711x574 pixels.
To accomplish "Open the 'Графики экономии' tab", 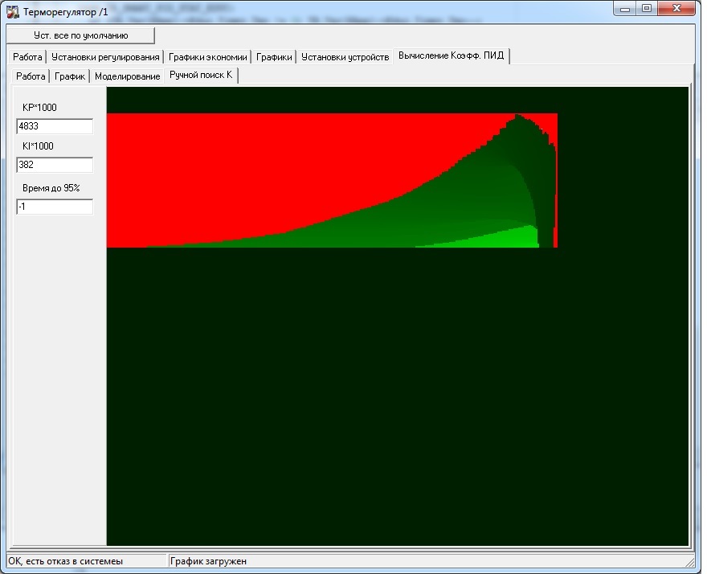I will click(x=208, y=57).
